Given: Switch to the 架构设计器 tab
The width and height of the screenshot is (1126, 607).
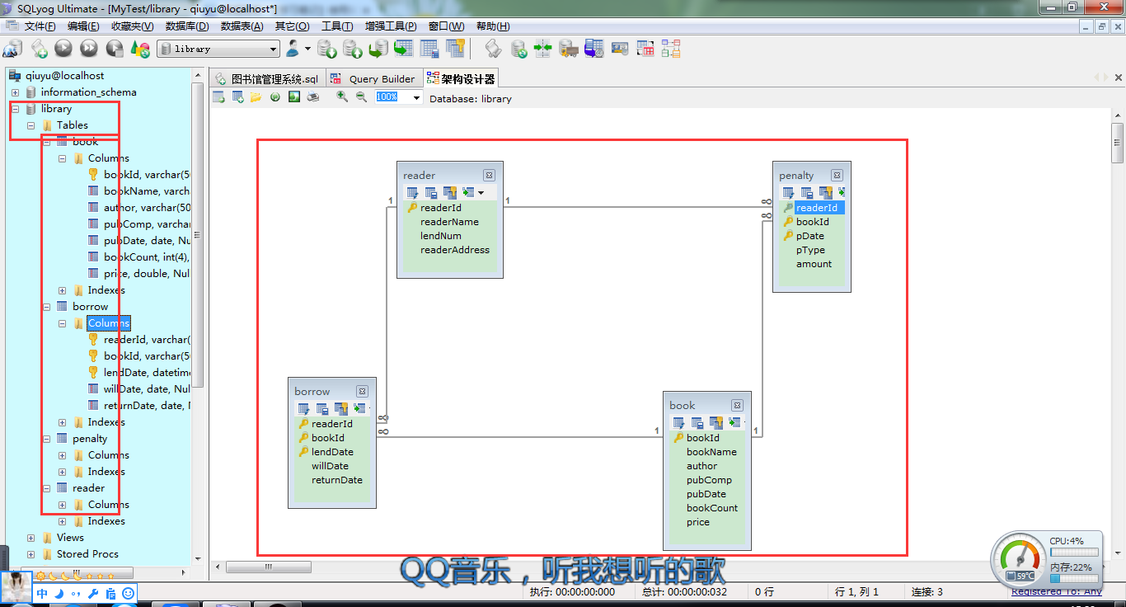Looking at the screenshot, I should tap(462, 79).
